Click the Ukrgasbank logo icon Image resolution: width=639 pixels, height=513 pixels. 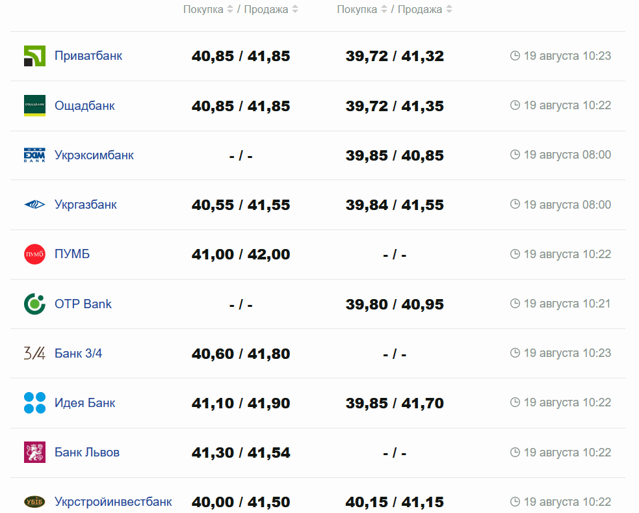34,205
